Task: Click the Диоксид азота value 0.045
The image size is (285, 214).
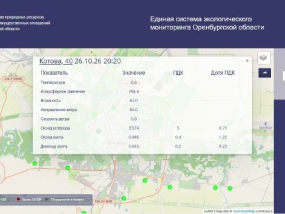Action: 133,146
